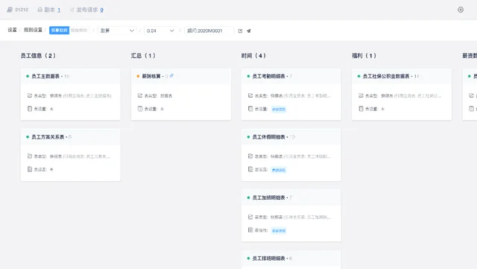Click the paper plane publish icon
The height and width of the screenshot is (269, 477).
(x=248, y=31)
